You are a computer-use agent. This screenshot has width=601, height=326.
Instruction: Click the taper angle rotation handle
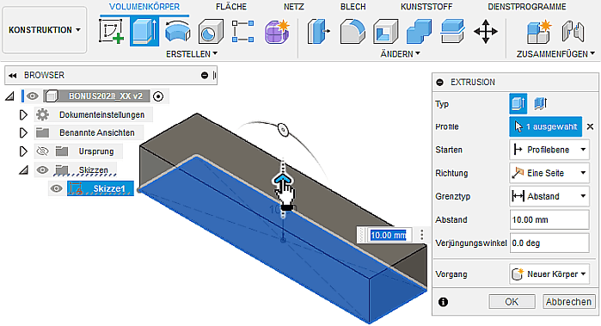point(283,130)
